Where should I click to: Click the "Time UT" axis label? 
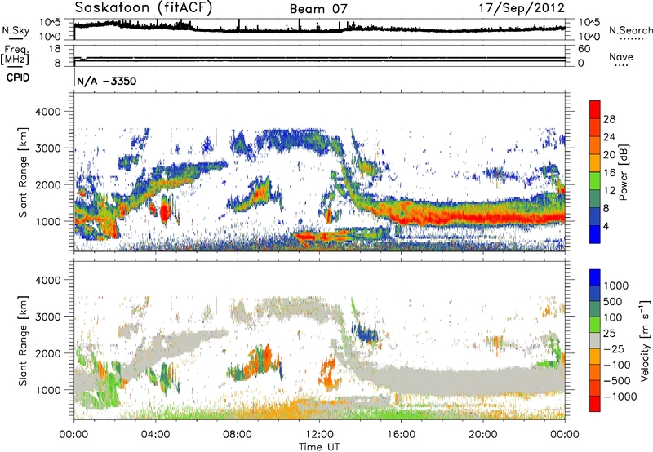pyautogui.click(x=319, y=447)
